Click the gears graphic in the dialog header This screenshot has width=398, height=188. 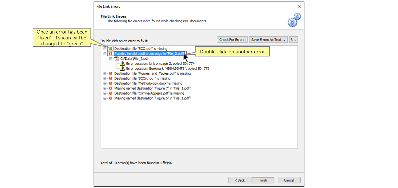click(294, 20)
